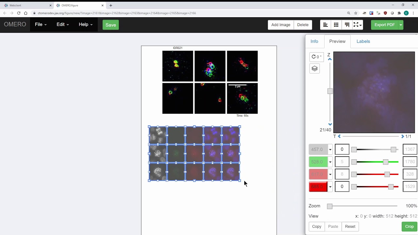Click the align top edges icon
The height and width of the screenshot is (235, 418).
click(x=347, y=25)
